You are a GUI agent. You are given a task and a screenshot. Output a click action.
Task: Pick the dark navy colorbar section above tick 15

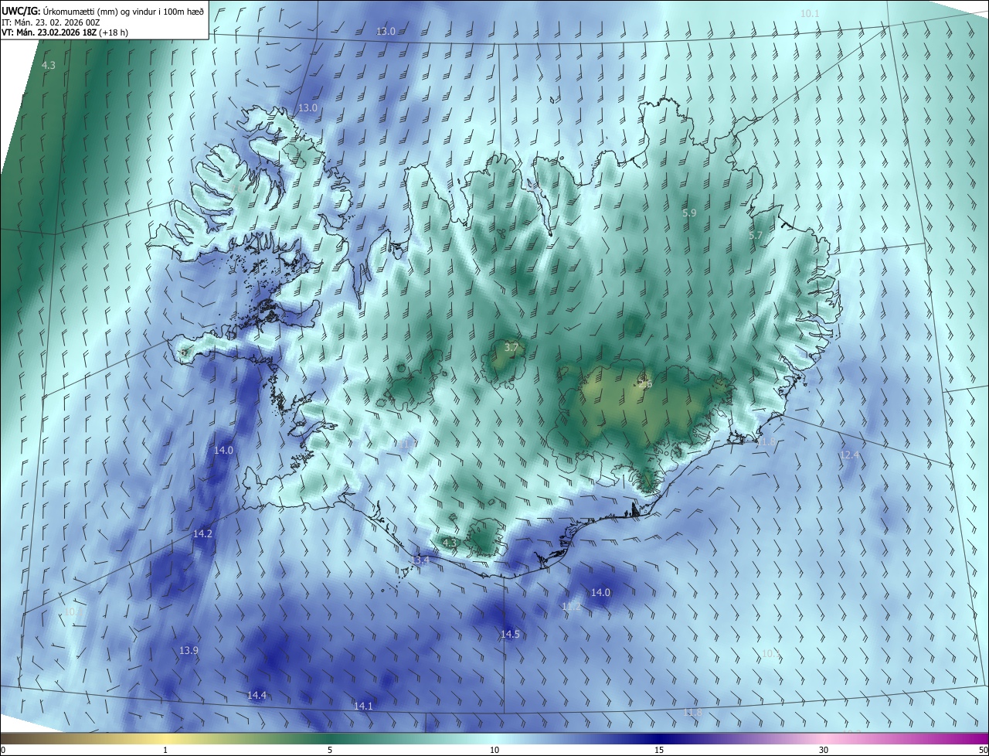(659, 738)
